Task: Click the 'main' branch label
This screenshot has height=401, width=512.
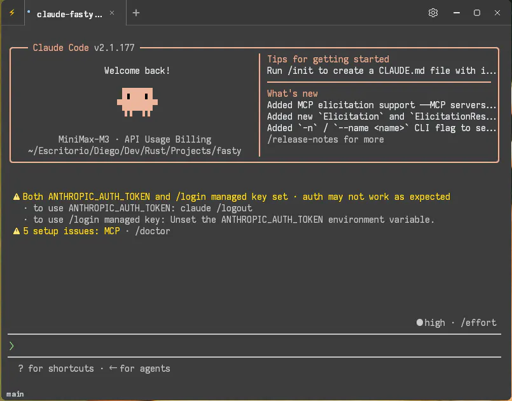Action: click(x=15, y=394)
